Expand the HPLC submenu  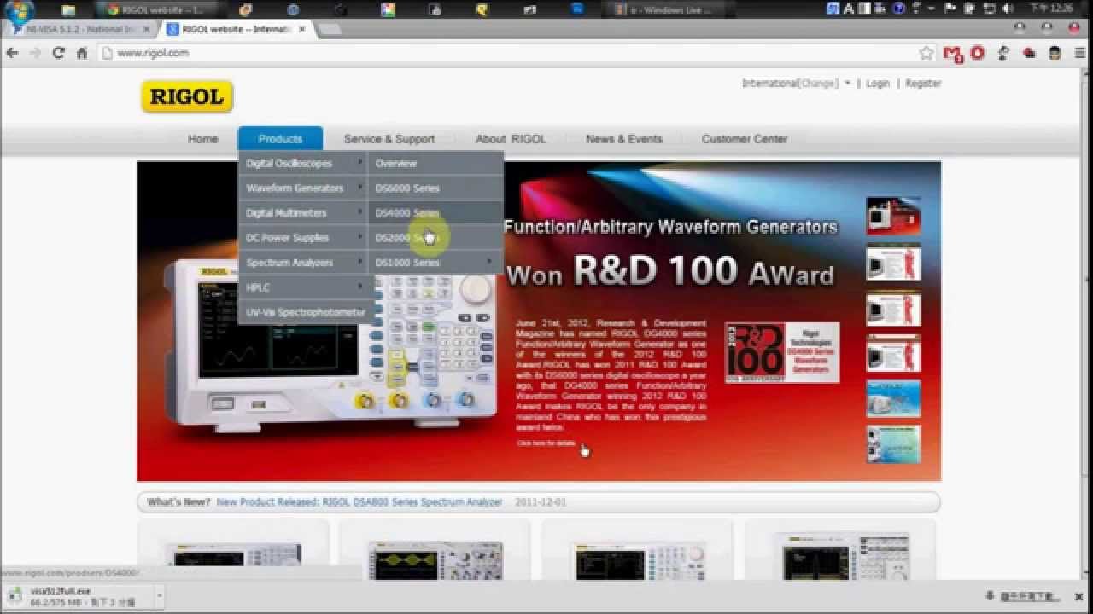(303, 287)
